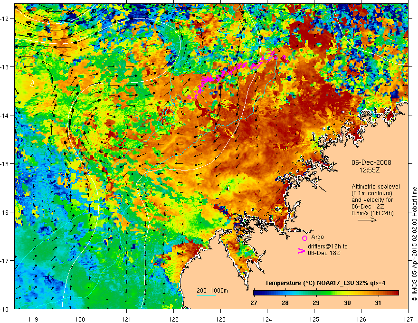The width and height of the screenshot is (418, 323).
Task: Click the magenta drifters arrowhead legend symbol
Action: point(301,251)
